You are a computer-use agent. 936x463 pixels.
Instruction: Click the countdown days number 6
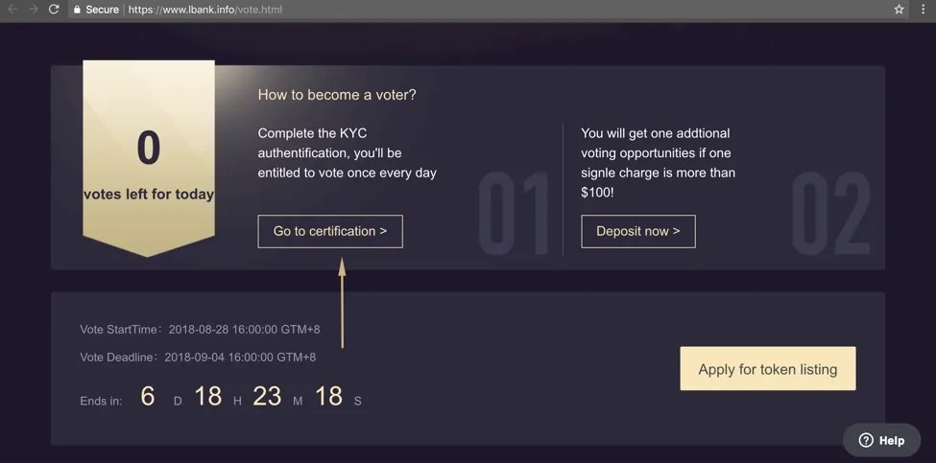[x=148, y=396]
